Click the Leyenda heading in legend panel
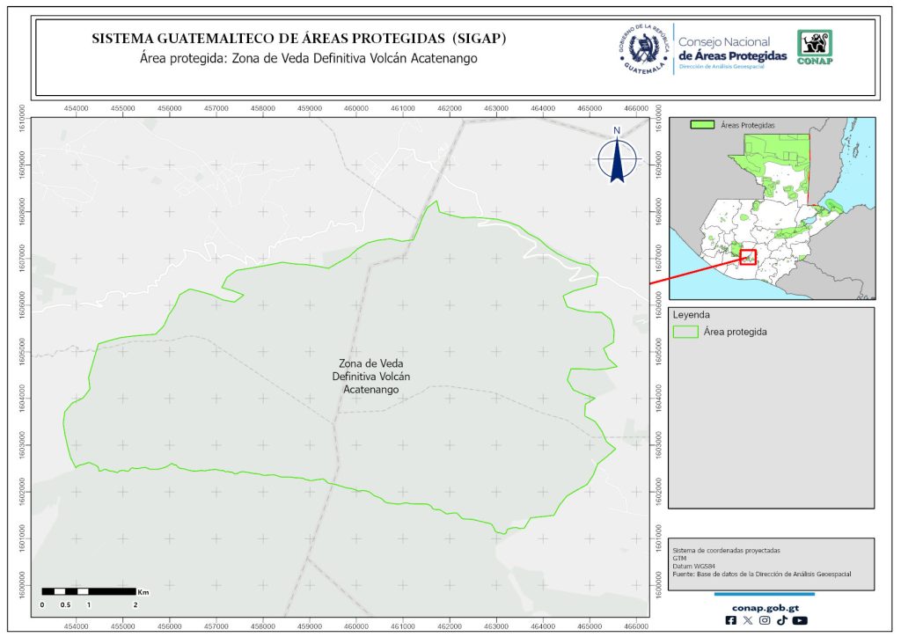 pos(691,314)
